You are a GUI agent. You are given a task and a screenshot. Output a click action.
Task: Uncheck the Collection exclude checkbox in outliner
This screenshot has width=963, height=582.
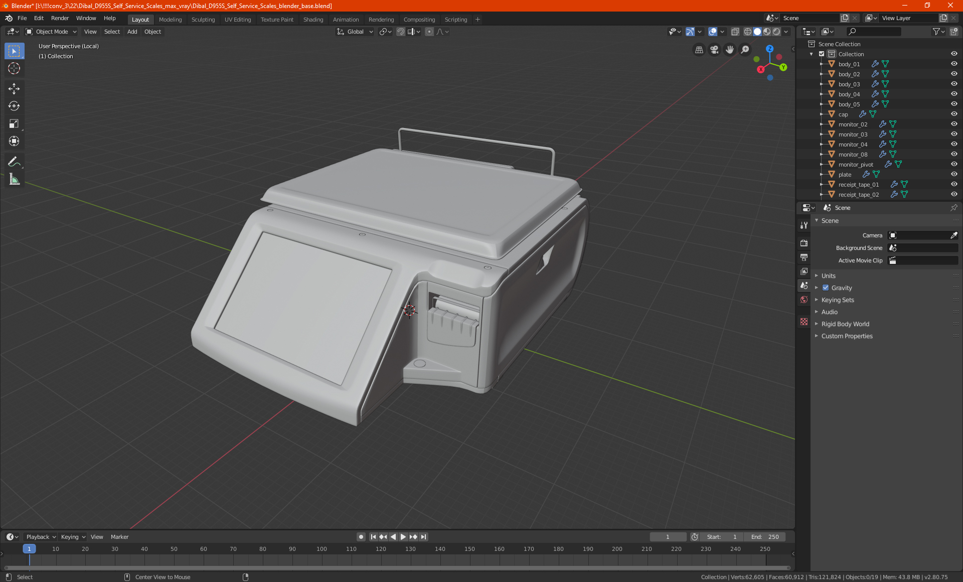(x=822, y=54)
